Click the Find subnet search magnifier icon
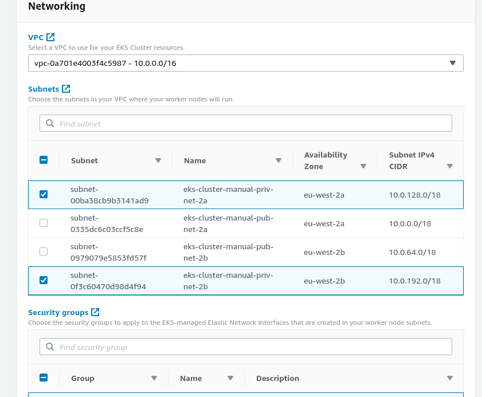This screenshot has height=397, width=482. [x=50, y=123]
